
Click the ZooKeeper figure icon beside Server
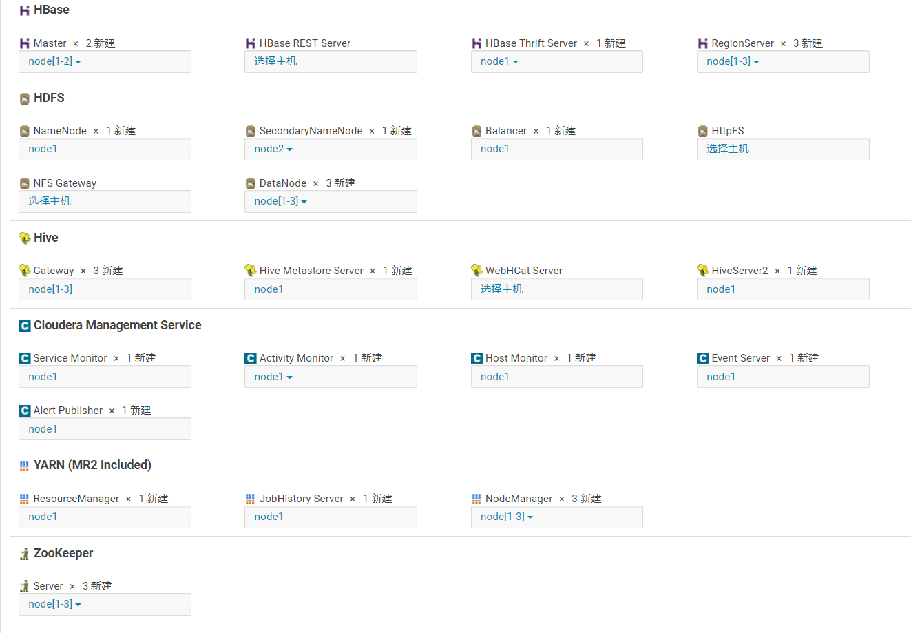coord(23,585)
